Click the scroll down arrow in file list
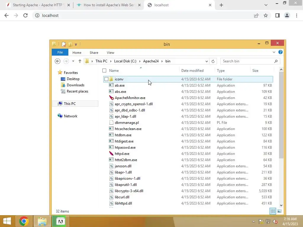This screenshot has height=227, width=303. click(x=281, y=205)
